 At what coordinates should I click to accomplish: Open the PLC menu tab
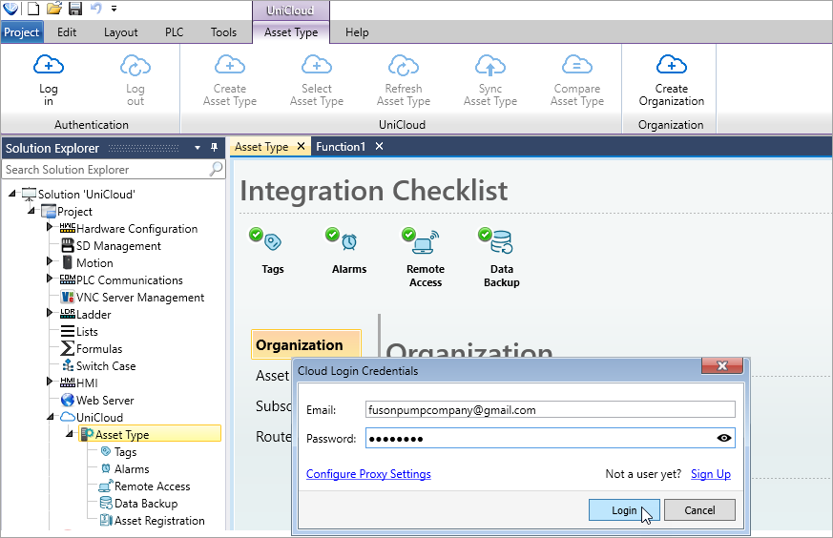[x=174, y=32]
